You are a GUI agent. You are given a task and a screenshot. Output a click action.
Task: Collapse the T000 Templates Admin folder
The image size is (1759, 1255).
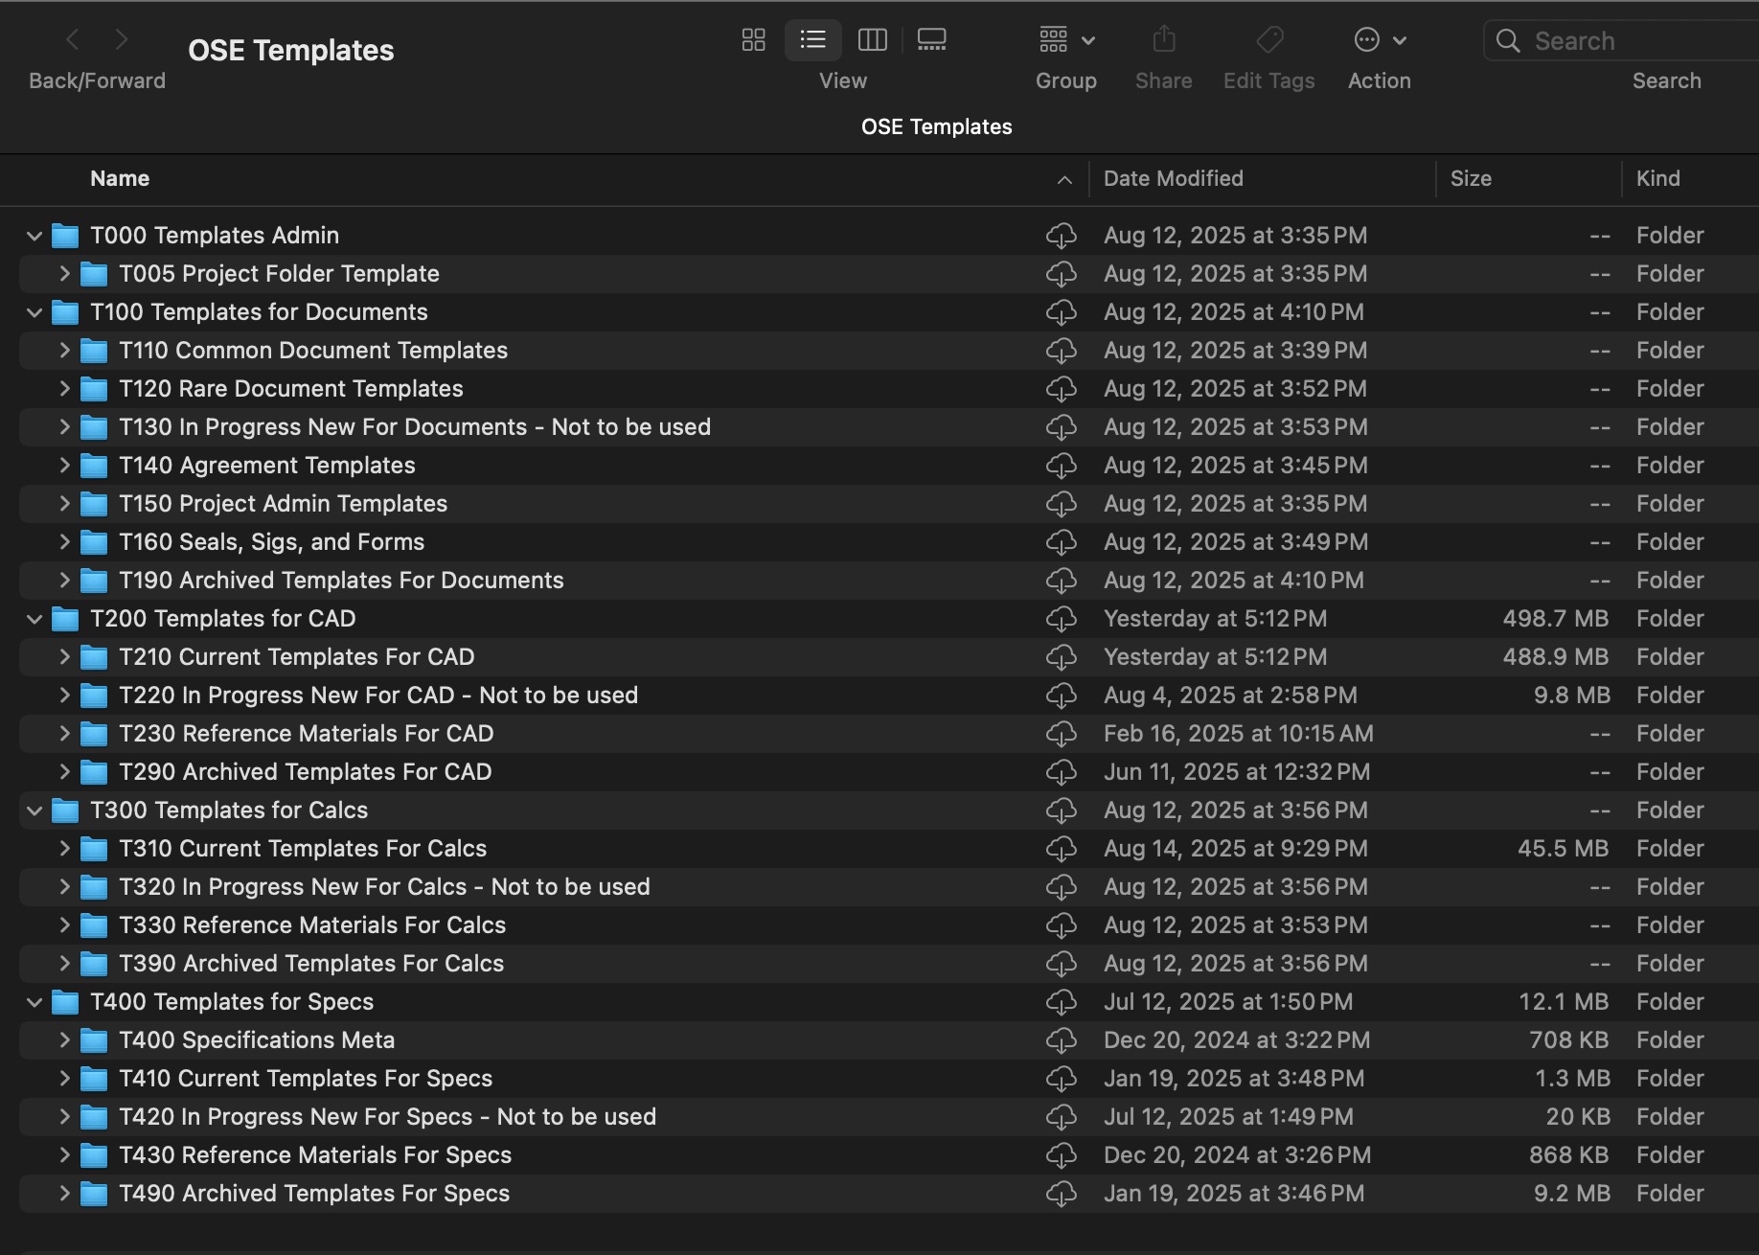(x=34, y=236)
